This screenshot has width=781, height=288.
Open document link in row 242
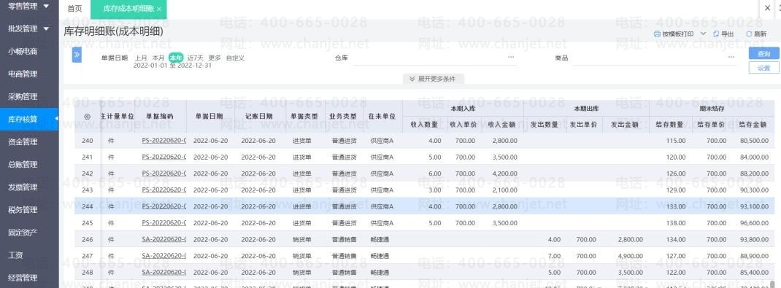coord(164,174)
